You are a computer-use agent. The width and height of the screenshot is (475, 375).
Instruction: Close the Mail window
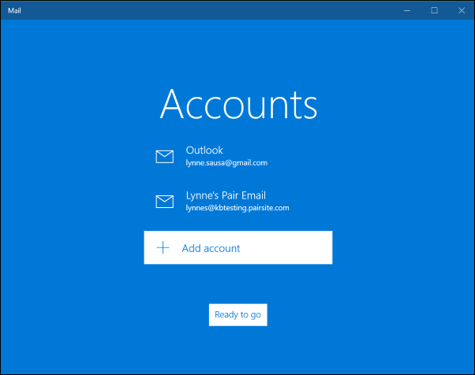461,10
